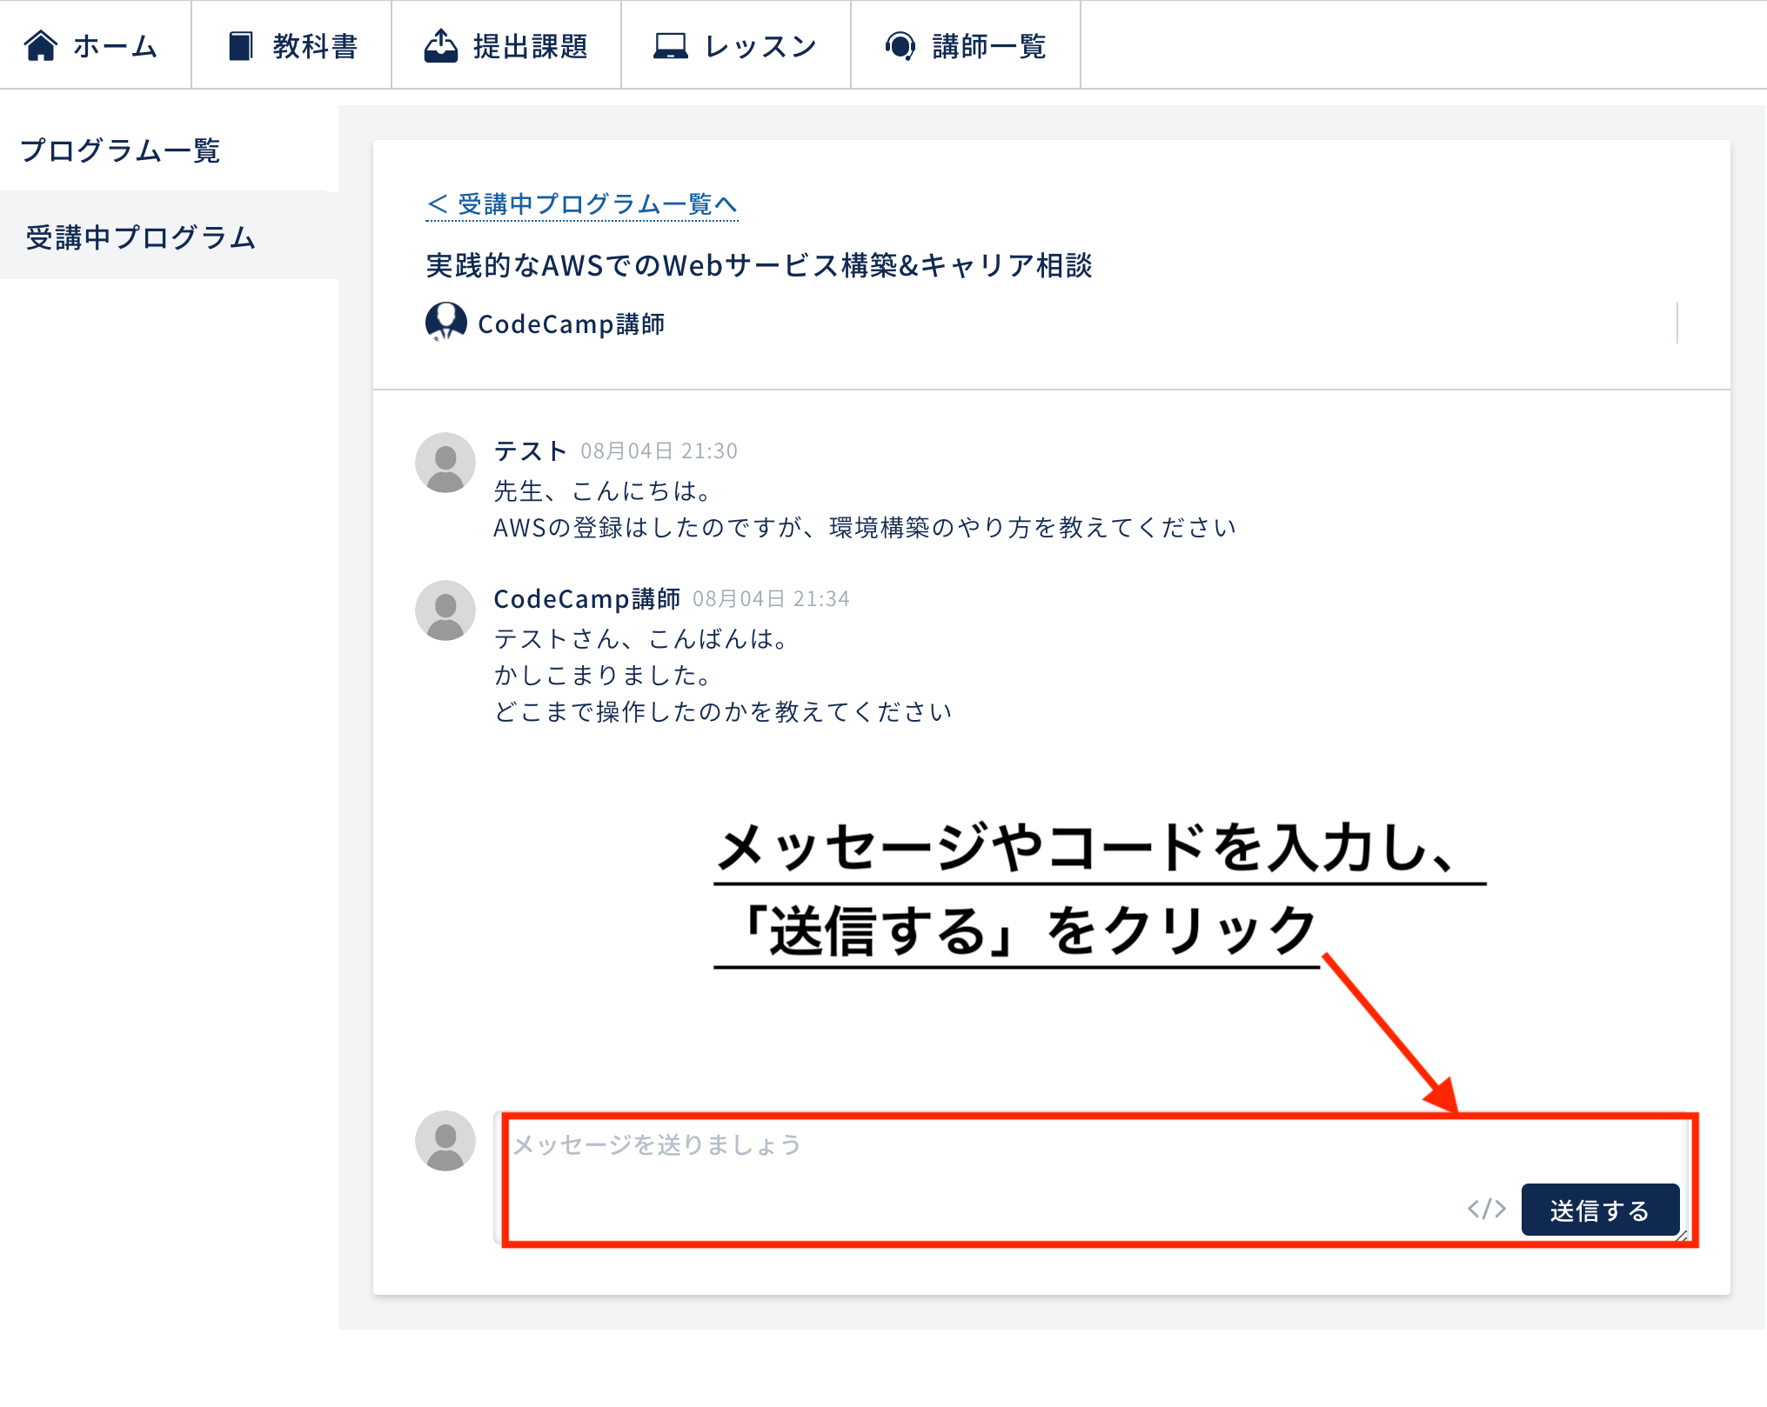Click the CodeCamp講師 name in header
Screen dimensions: 1767x1407
572,324
